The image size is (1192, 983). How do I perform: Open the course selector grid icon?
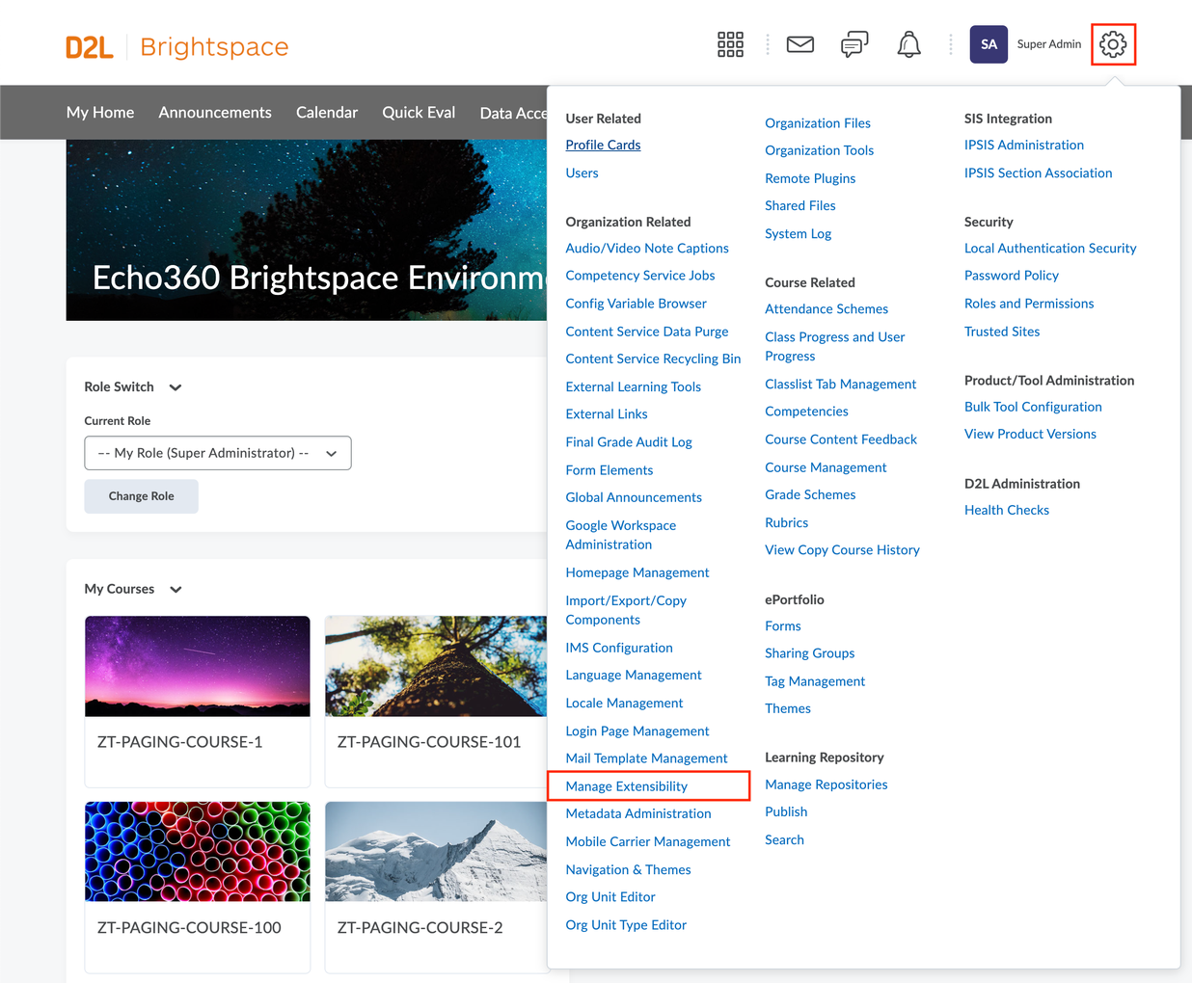pos(730,44)
